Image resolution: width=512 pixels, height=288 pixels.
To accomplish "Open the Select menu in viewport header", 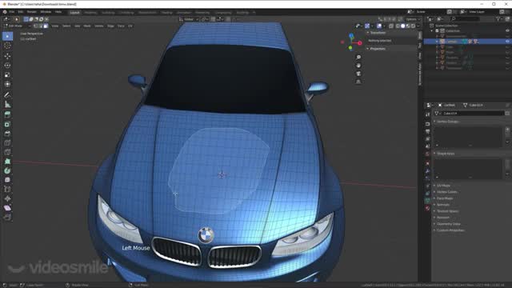I will (66, 26).
